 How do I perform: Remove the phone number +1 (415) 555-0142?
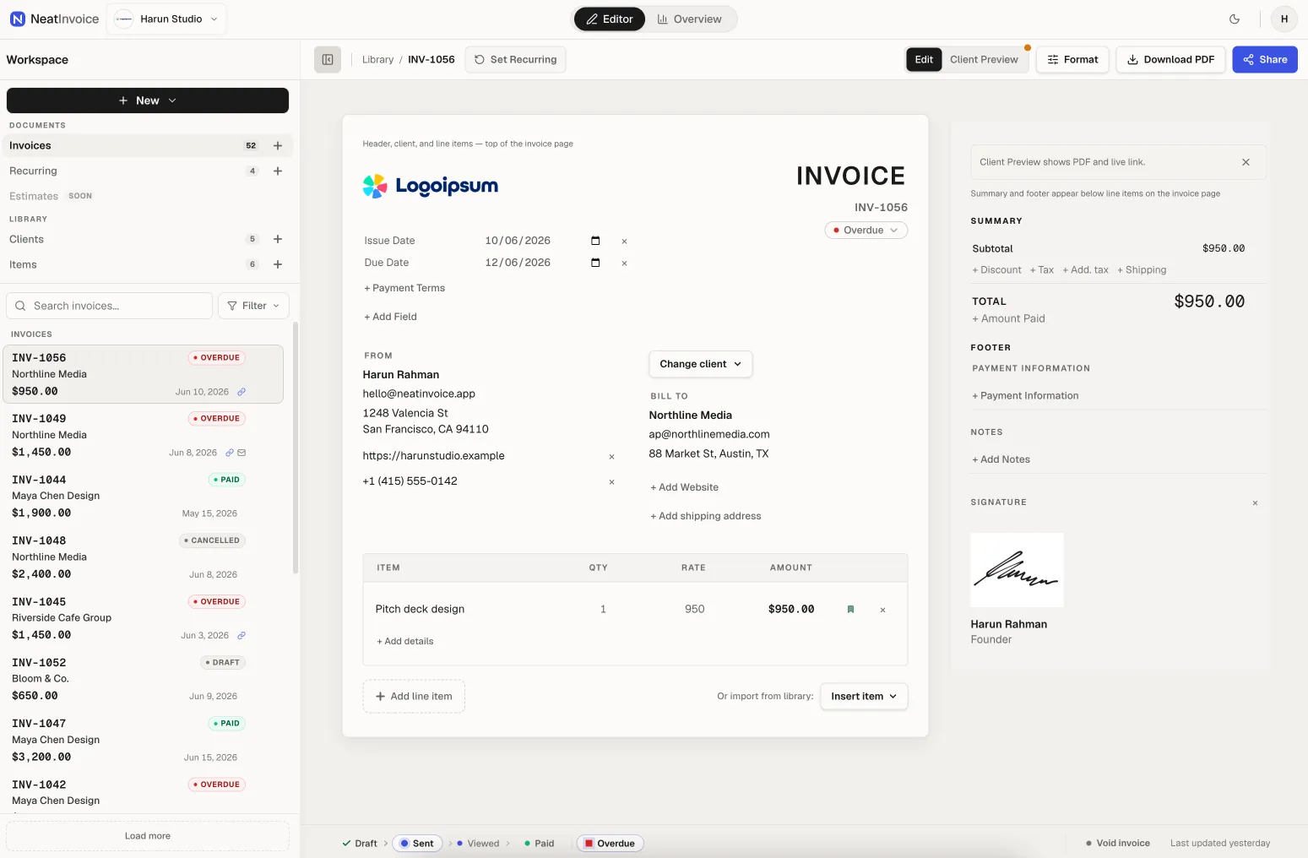(x=611, y=482)
